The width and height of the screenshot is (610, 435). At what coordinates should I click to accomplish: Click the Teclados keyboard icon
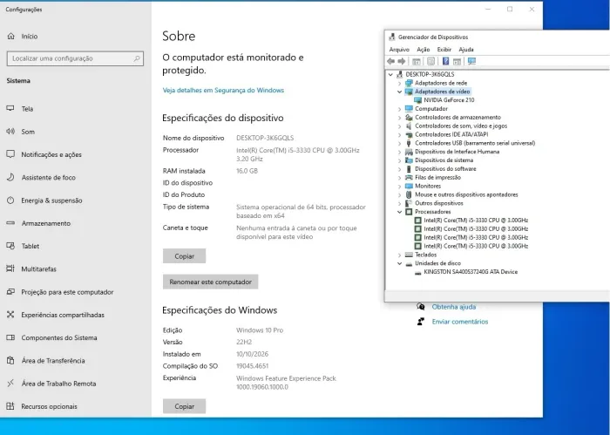point(409,255)
